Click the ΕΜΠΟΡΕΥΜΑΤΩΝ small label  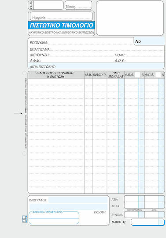(x=134, y=210)
